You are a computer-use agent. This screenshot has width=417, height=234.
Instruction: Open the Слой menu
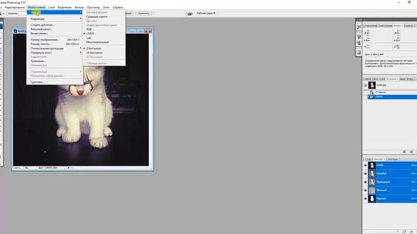51,7
